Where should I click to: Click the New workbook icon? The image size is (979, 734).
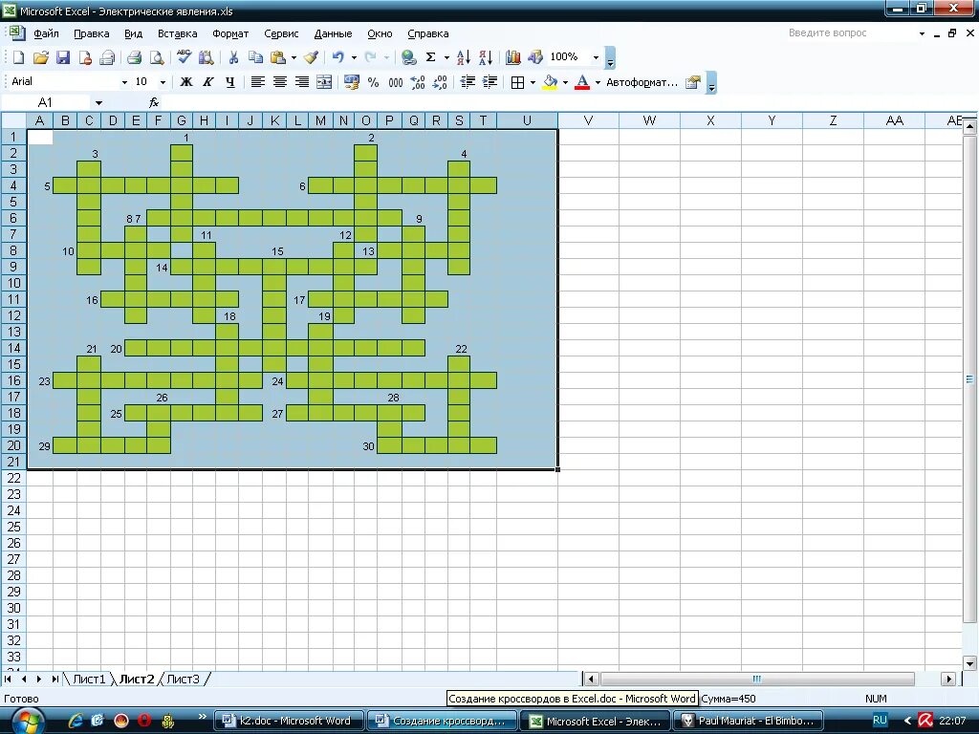pos(19,57)
